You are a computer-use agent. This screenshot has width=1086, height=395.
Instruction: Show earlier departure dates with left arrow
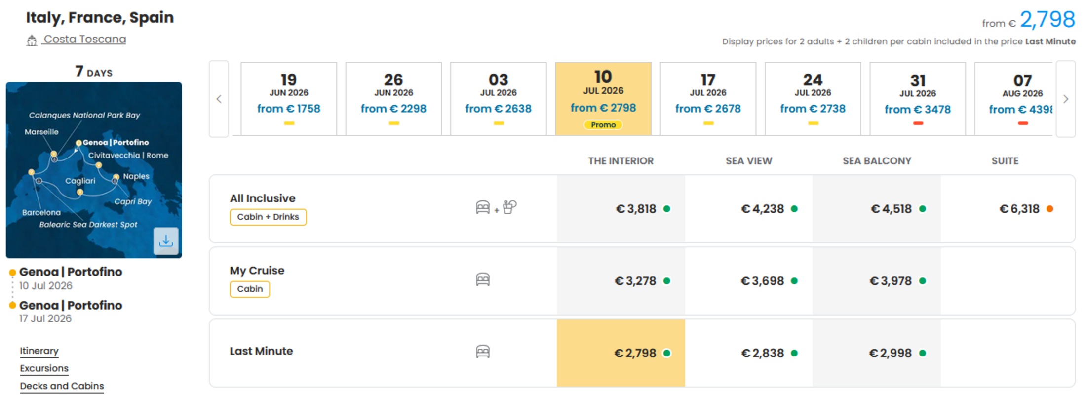[x=219, y=99]
